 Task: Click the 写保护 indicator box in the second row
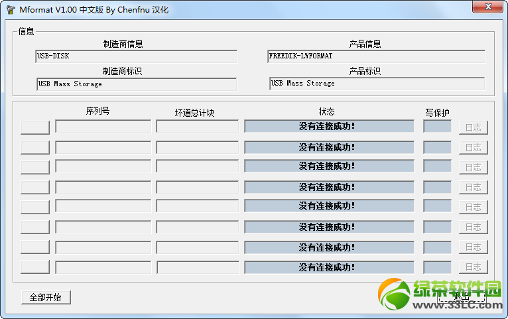pos(438,147)
